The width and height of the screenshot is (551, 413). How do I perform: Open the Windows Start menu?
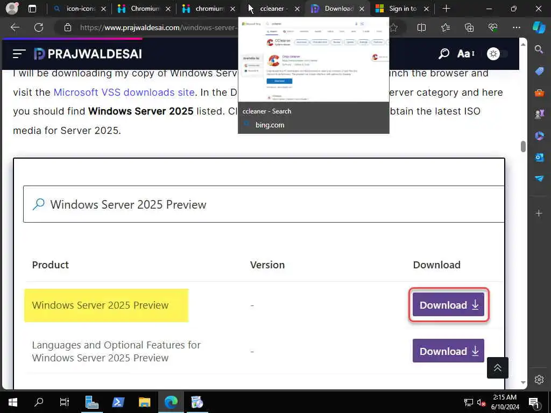click(x=13, y=402)
